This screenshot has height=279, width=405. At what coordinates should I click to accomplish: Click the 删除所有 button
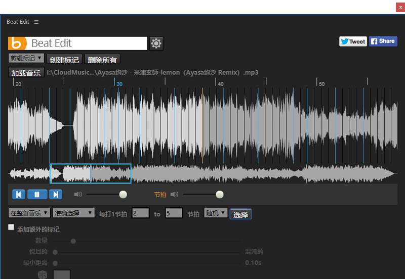[102, 60]
